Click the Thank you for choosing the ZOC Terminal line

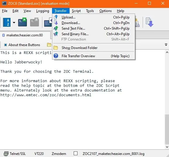(47, 72)
